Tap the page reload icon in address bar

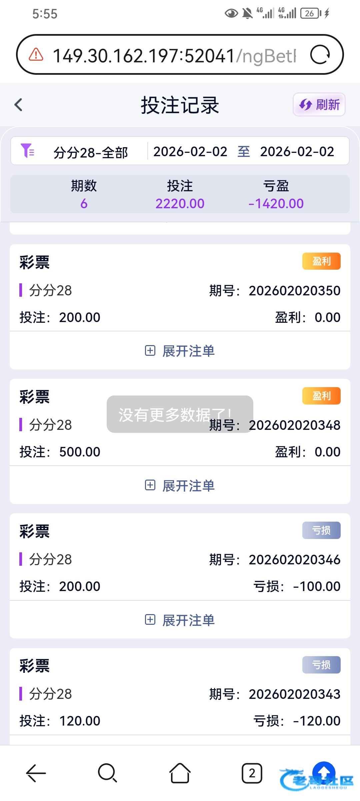[x=320, y=55]
